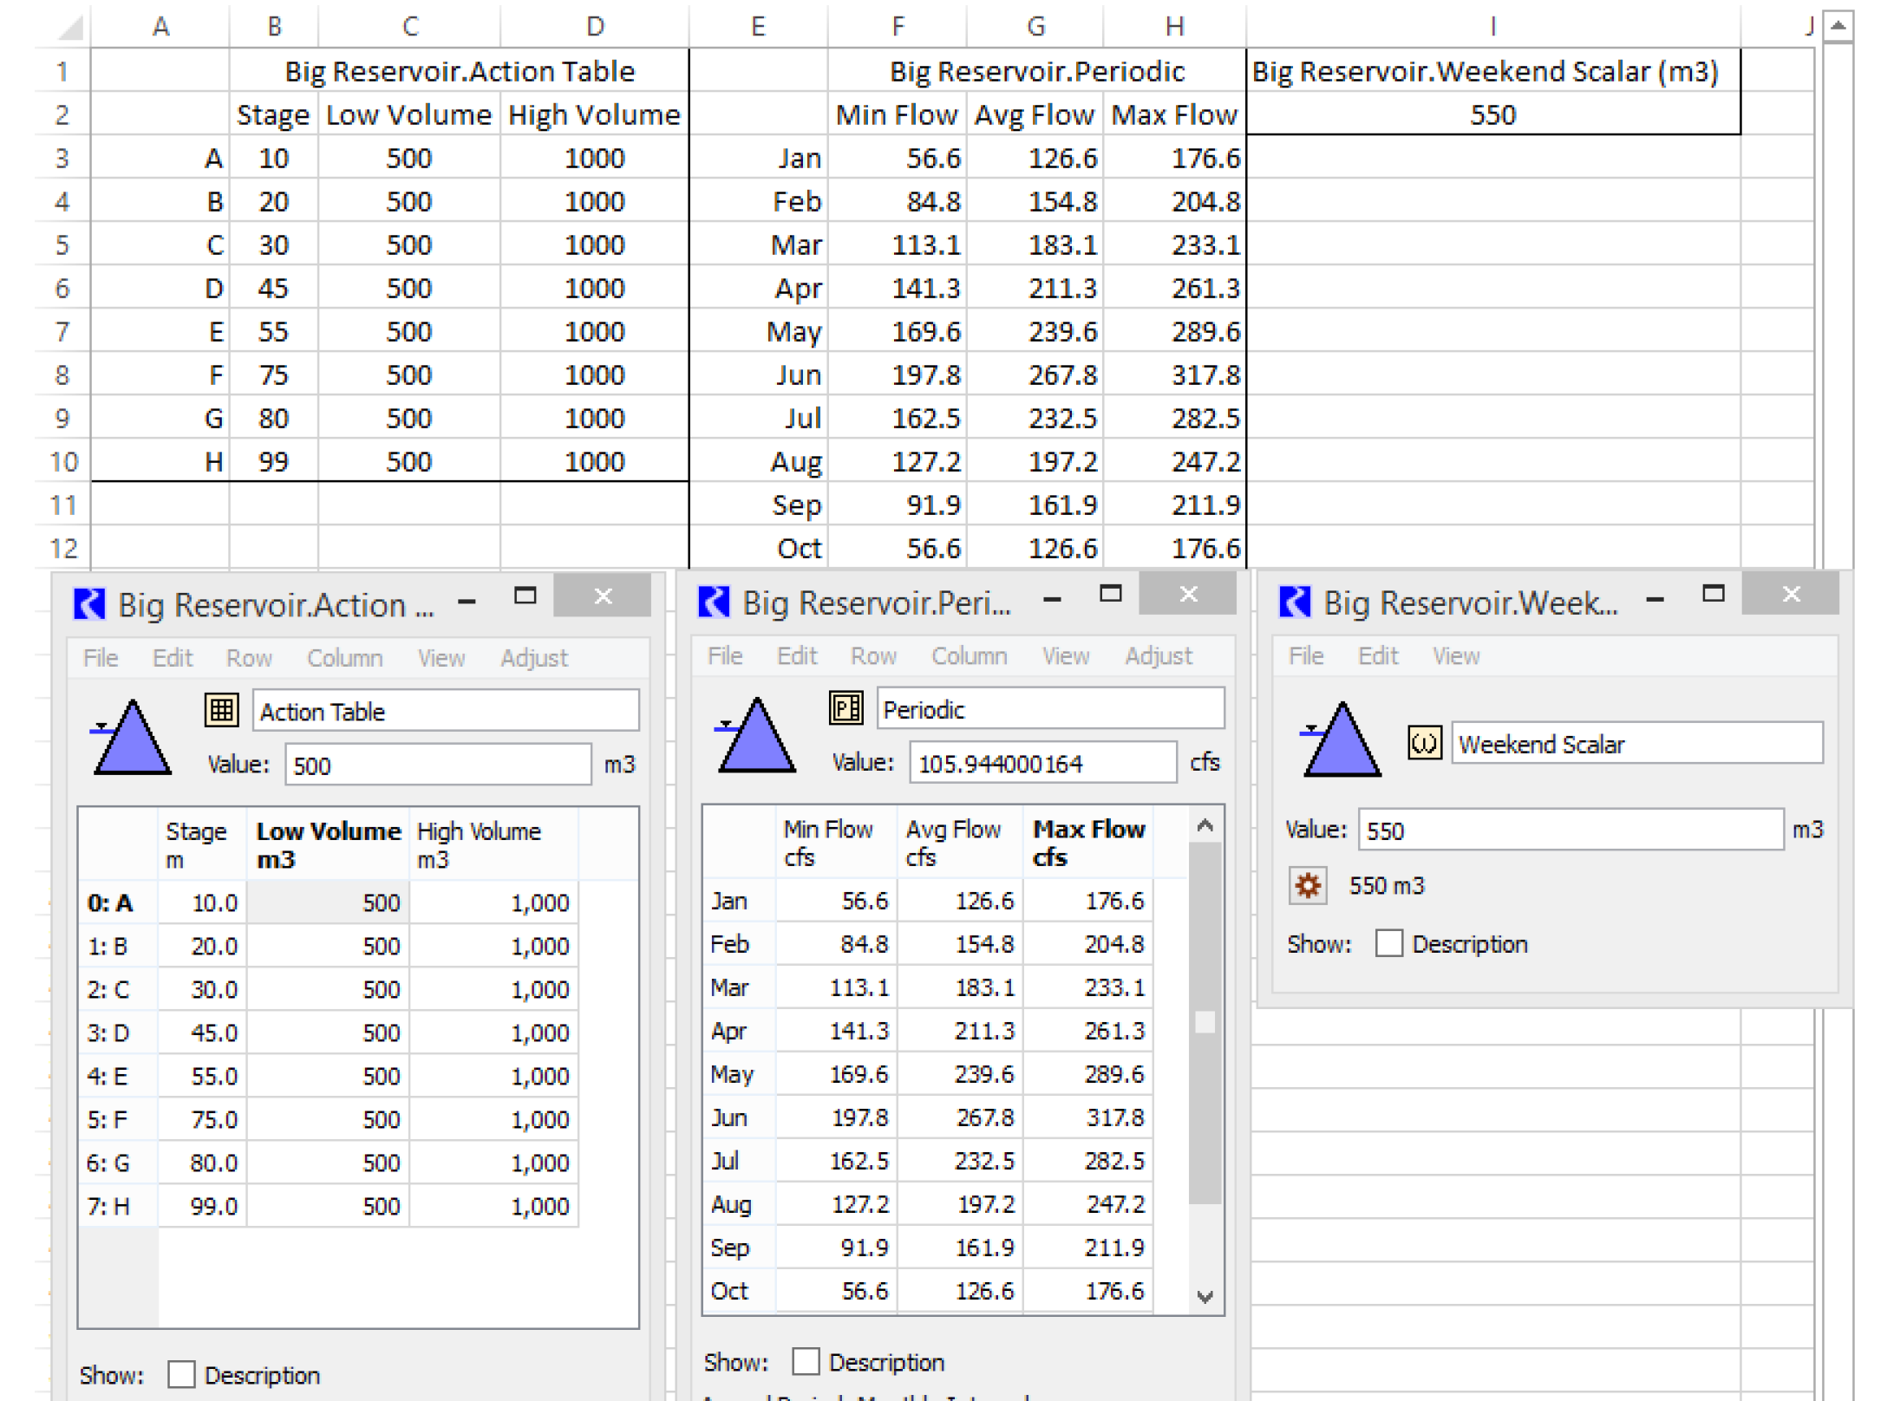Screen dimensions: 1900x1401
Task: Open the Adjust menu in the Action Table window
Action: tap(533, 658)
